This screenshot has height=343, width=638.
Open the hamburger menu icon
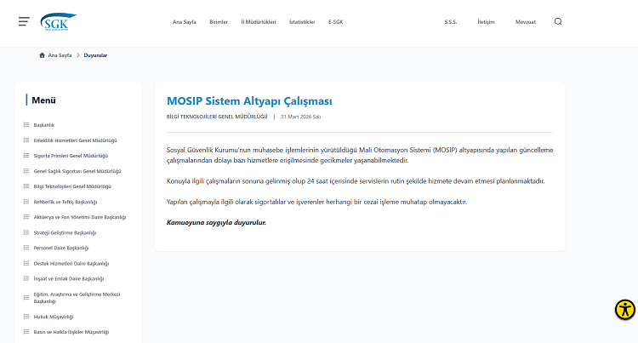[24, 22]
